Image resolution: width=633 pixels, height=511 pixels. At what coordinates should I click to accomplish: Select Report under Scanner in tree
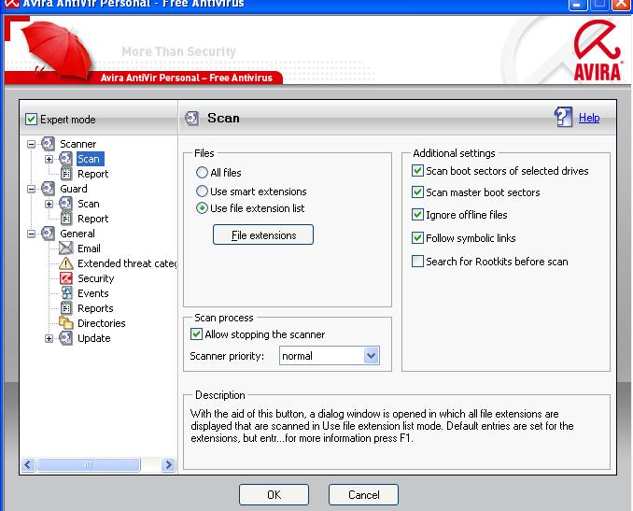pos(92,174)
